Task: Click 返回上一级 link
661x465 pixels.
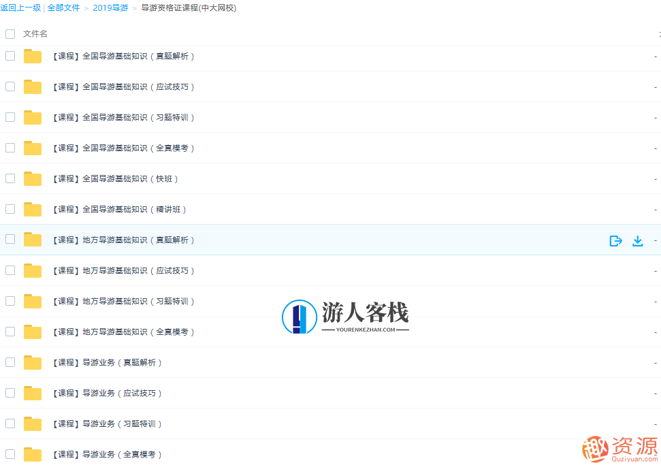Action: pos(20,7)
